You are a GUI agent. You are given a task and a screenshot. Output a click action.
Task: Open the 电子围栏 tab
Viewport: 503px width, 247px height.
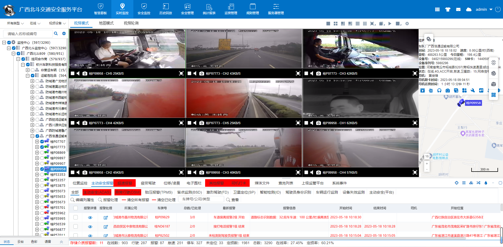194,183
